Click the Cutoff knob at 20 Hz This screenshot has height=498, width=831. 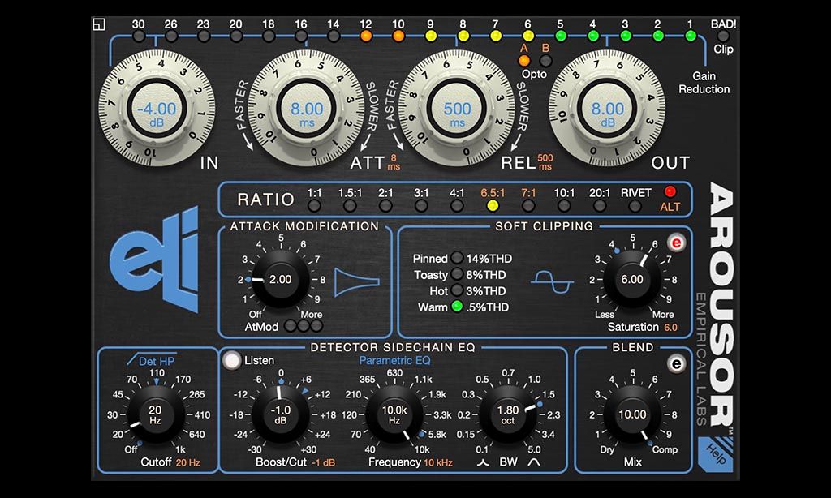point(155,414)
